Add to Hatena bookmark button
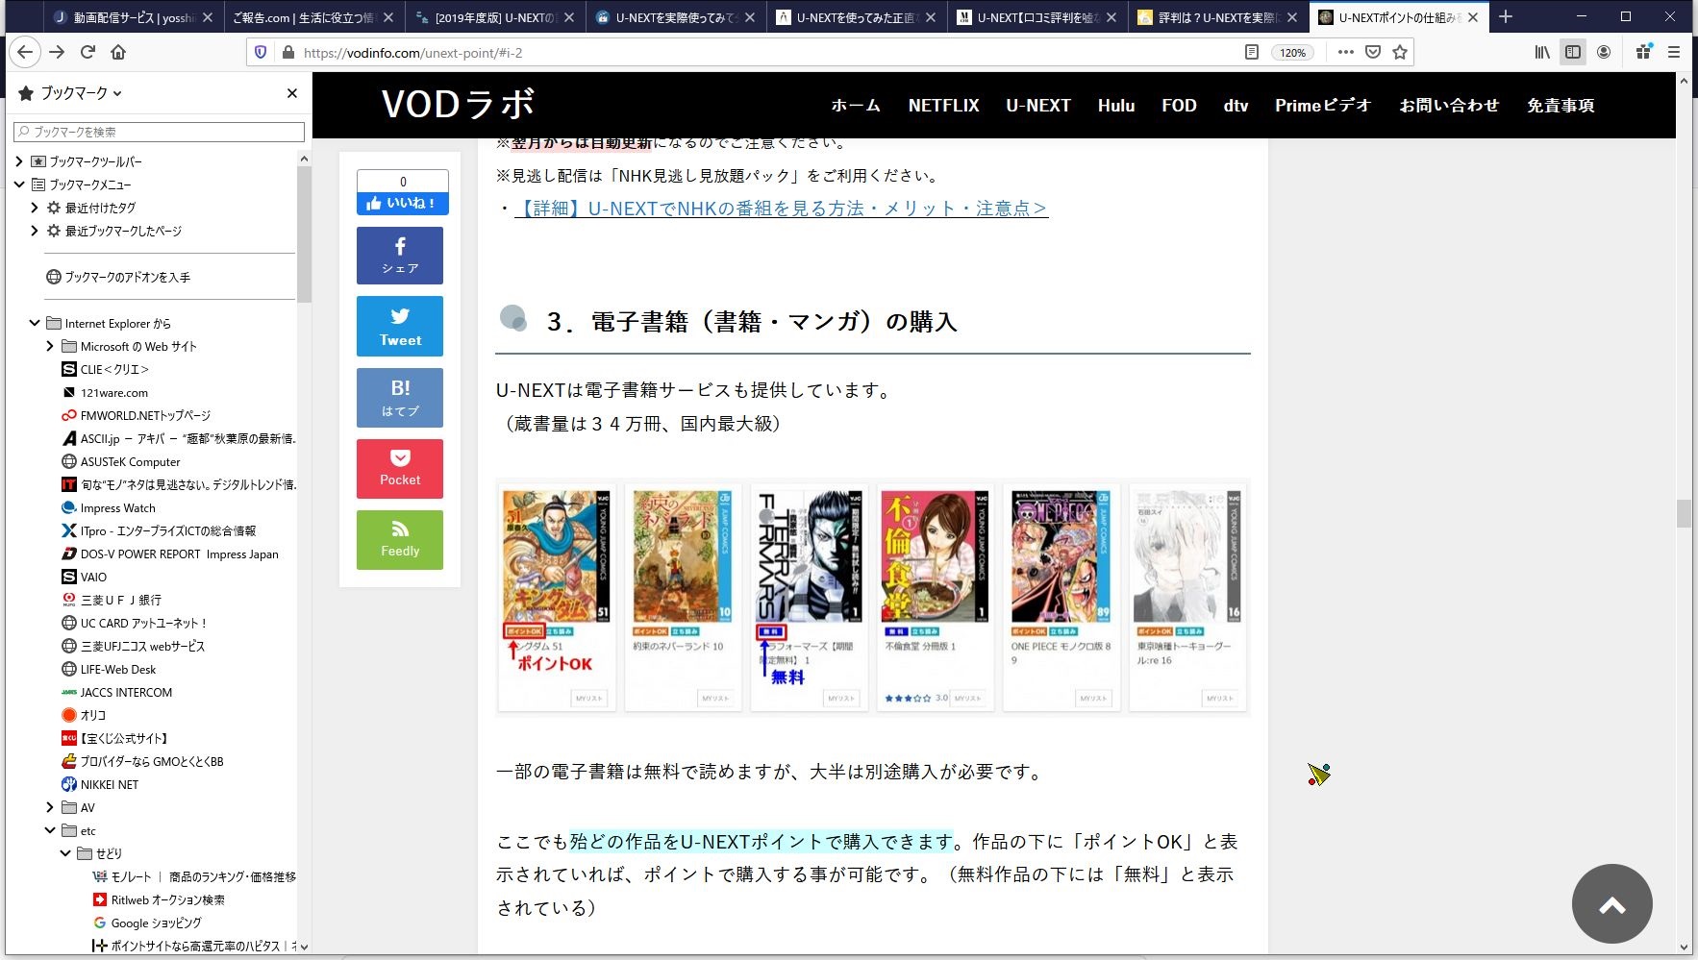 pos(400,398)
